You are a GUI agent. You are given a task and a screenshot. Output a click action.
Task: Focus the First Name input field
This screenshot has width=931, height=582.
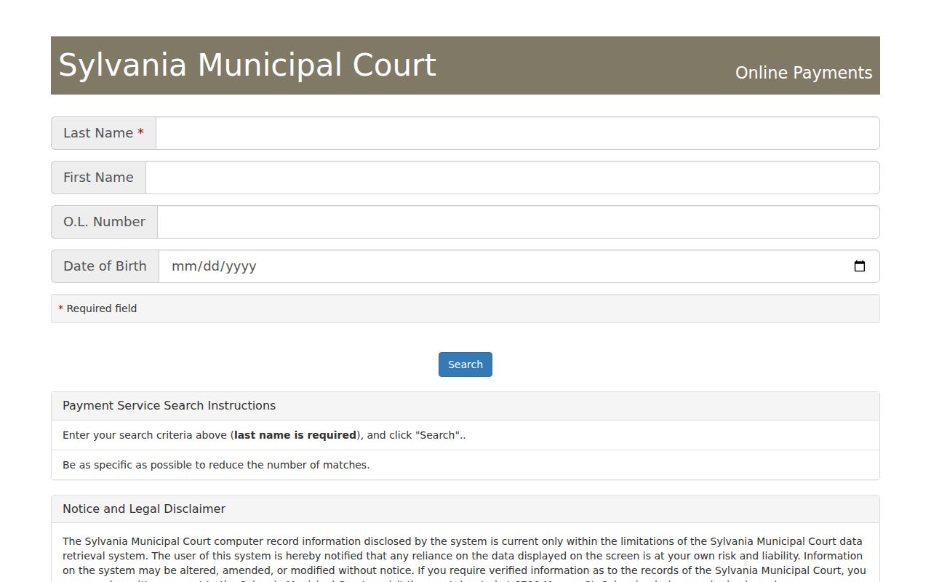click(513, 178)
